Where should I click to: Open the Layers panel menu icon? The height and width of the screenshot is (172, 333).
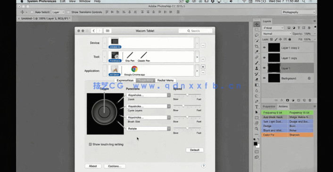click(x=315, y=21)
